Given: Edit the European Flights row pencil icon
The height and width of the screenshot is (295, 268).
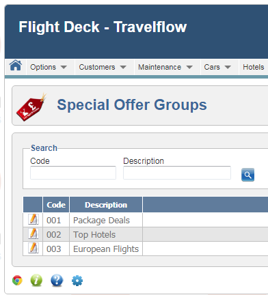Looking at the screenshot, I should point(33,248).
